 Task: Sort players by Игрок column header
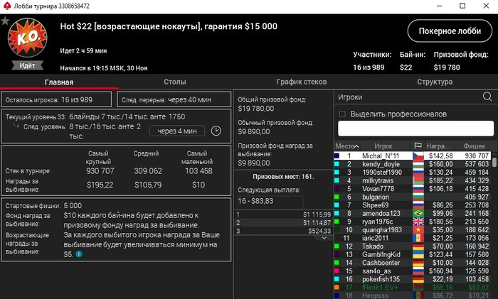tap(383, 146)
